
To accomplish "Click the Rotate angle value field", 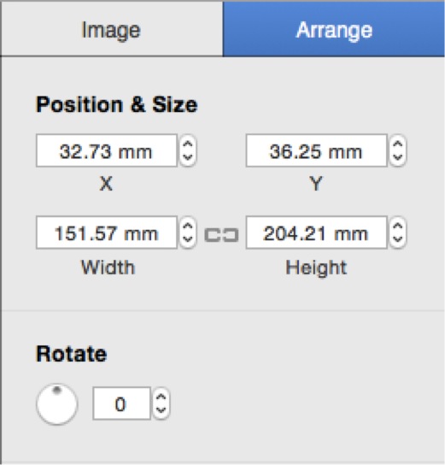I will click(x=121, y=403).
